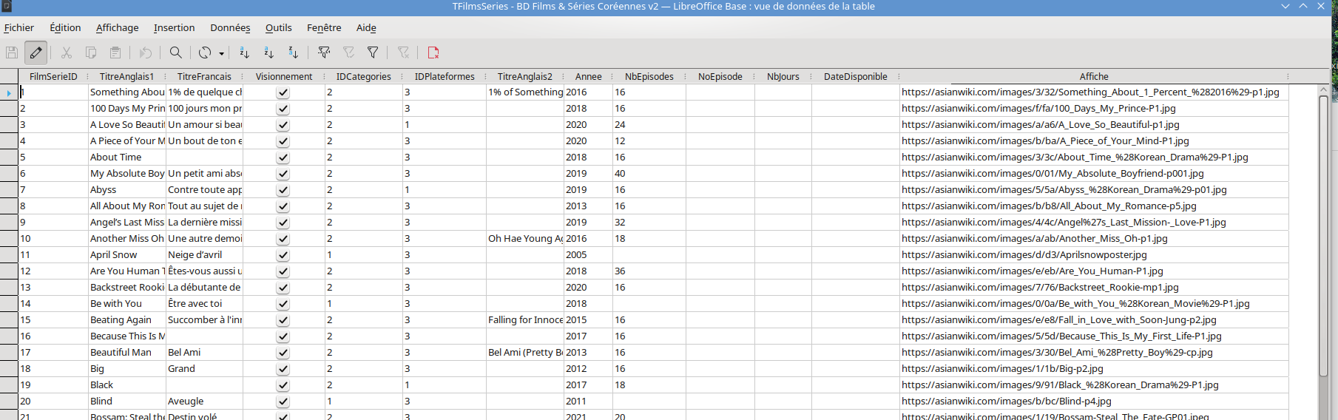Open the Sort dialog icon
This screenshot has height=420, width=1338.
[x=244, y=52]
